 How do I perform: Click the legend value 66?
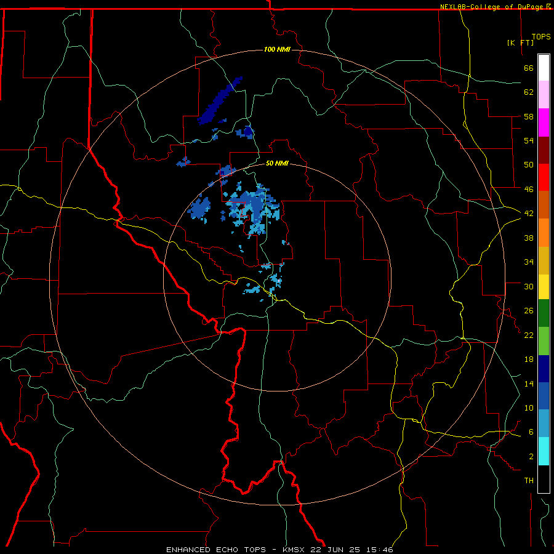click(x=529, y=68)
